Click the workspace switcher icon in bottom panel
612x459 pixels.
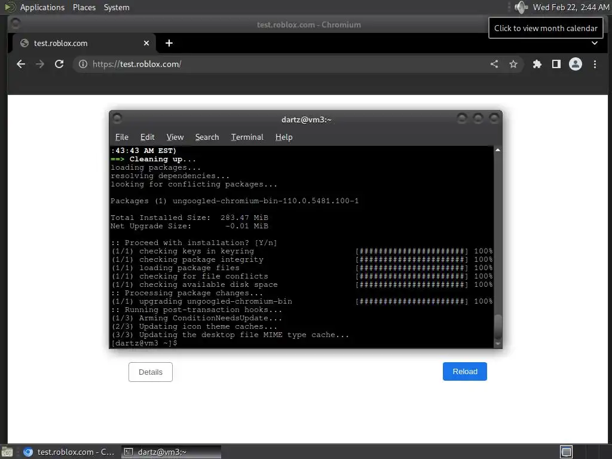pos(566,452)
